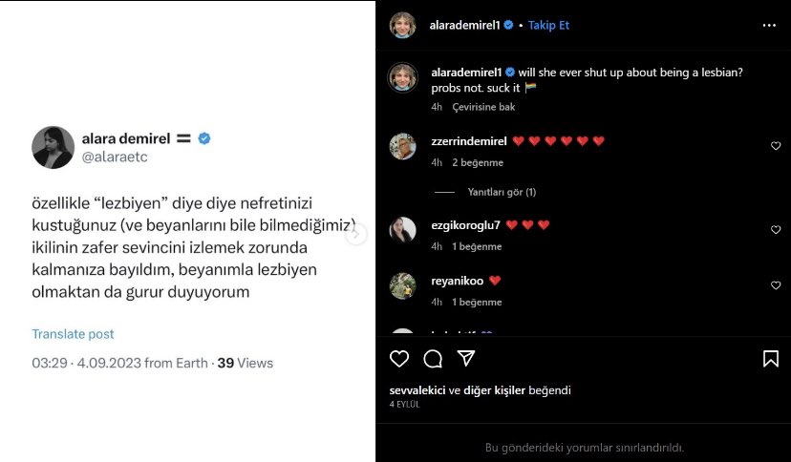Open alarademirel1 profile picture in header

[403, 26]
